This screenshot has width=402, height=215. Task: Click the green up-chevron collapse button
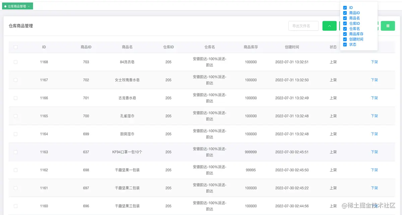(329, 26)
